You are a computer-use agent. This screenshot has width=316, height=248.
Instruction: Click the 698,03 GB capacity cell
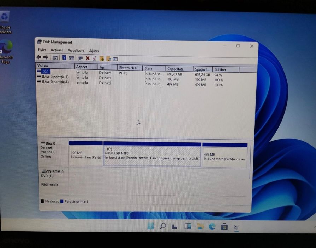175,74
